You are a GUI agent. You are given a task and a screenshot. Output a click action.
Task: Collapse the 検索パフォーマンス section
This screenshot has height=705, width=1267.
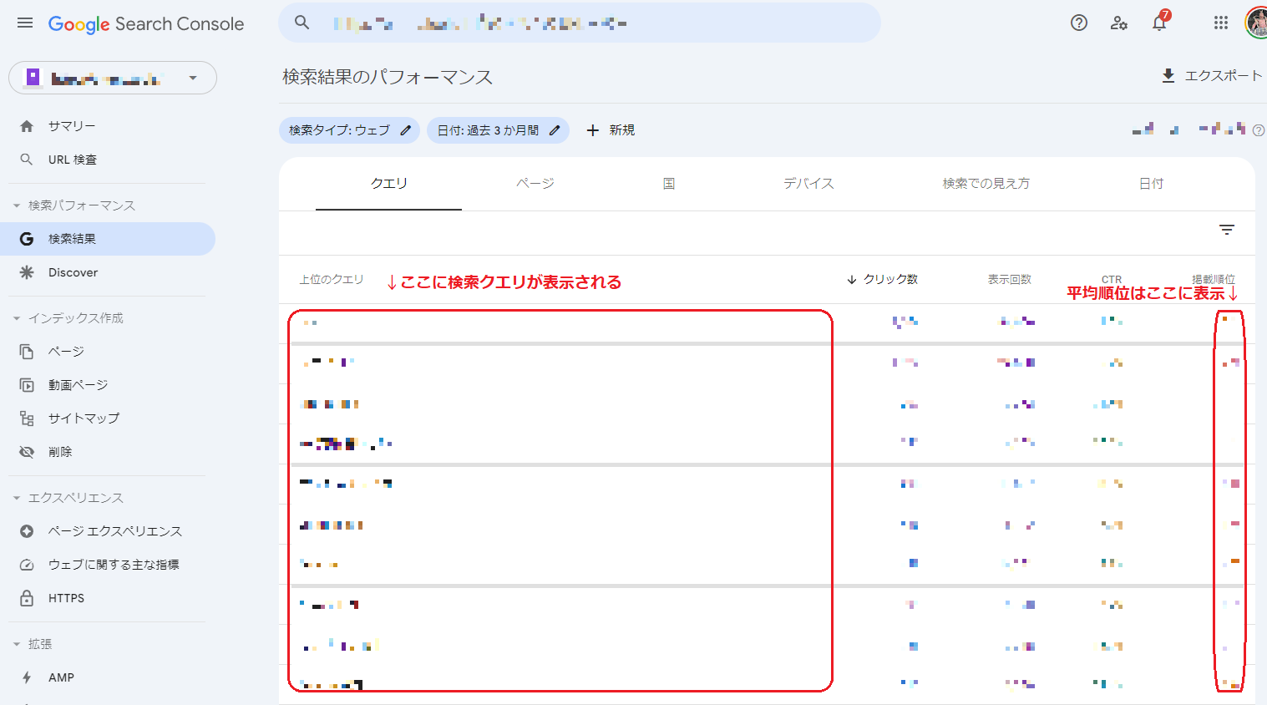click(x=17, y=205)
